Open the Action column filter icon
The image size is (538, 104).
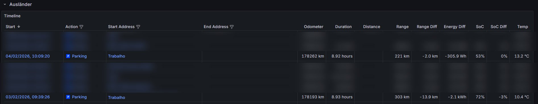81,27
